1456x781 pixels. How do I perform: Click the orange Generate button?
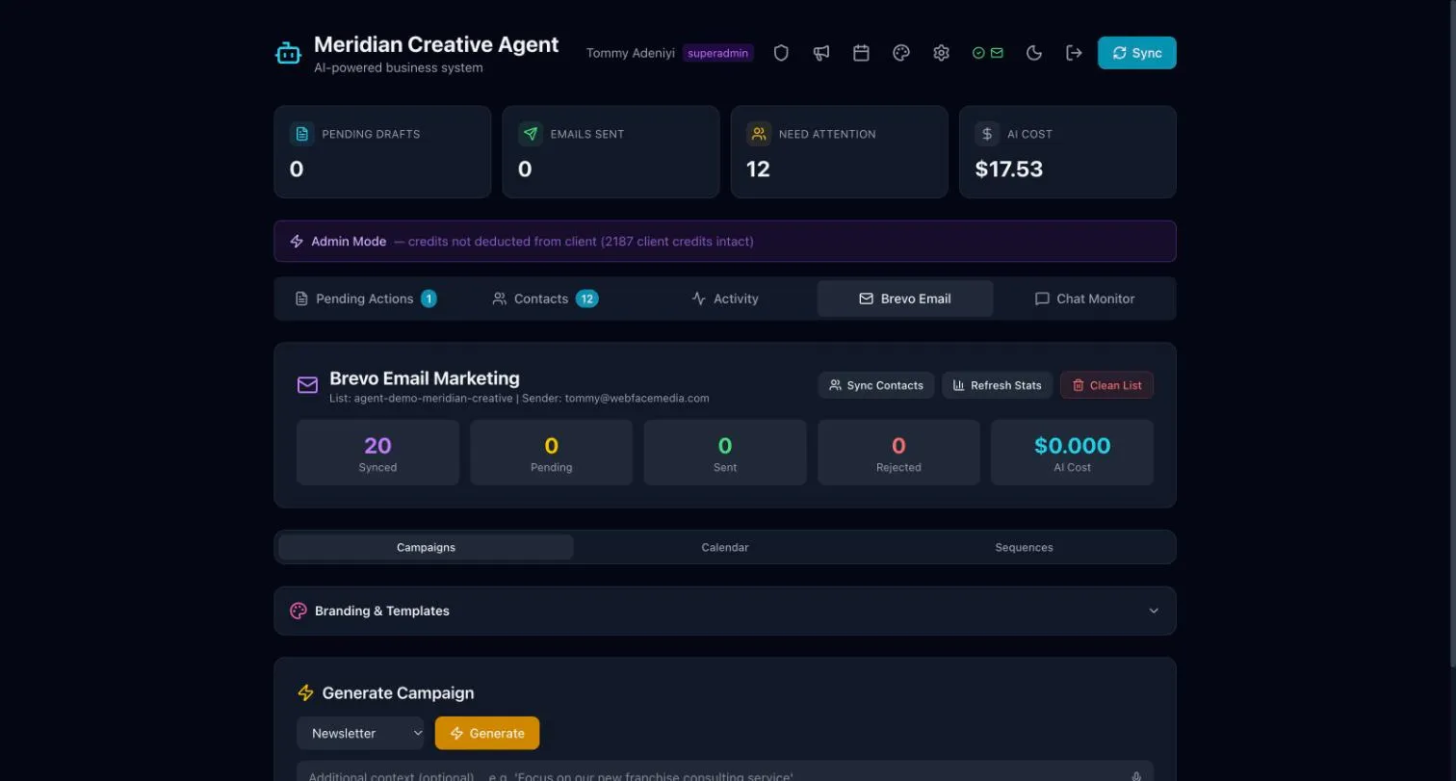coord(487,733)
